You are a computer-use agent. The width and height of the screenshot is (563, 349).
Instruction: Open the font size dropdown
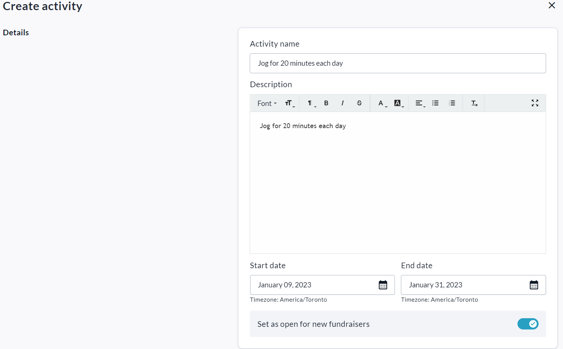pos(290,103)
